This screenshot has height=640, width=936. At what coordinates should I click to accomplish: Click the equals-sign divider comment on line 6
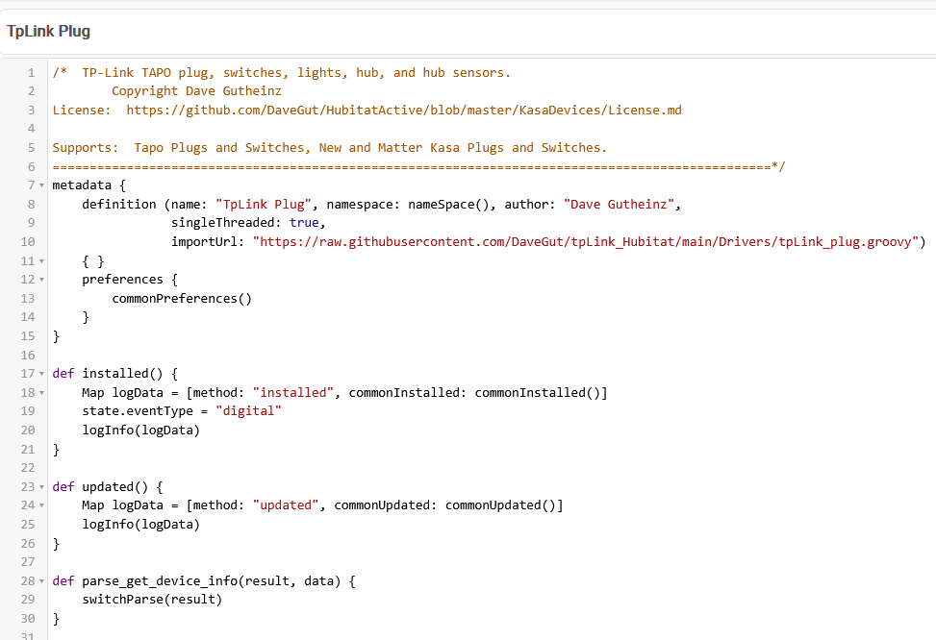coord(418,166)
